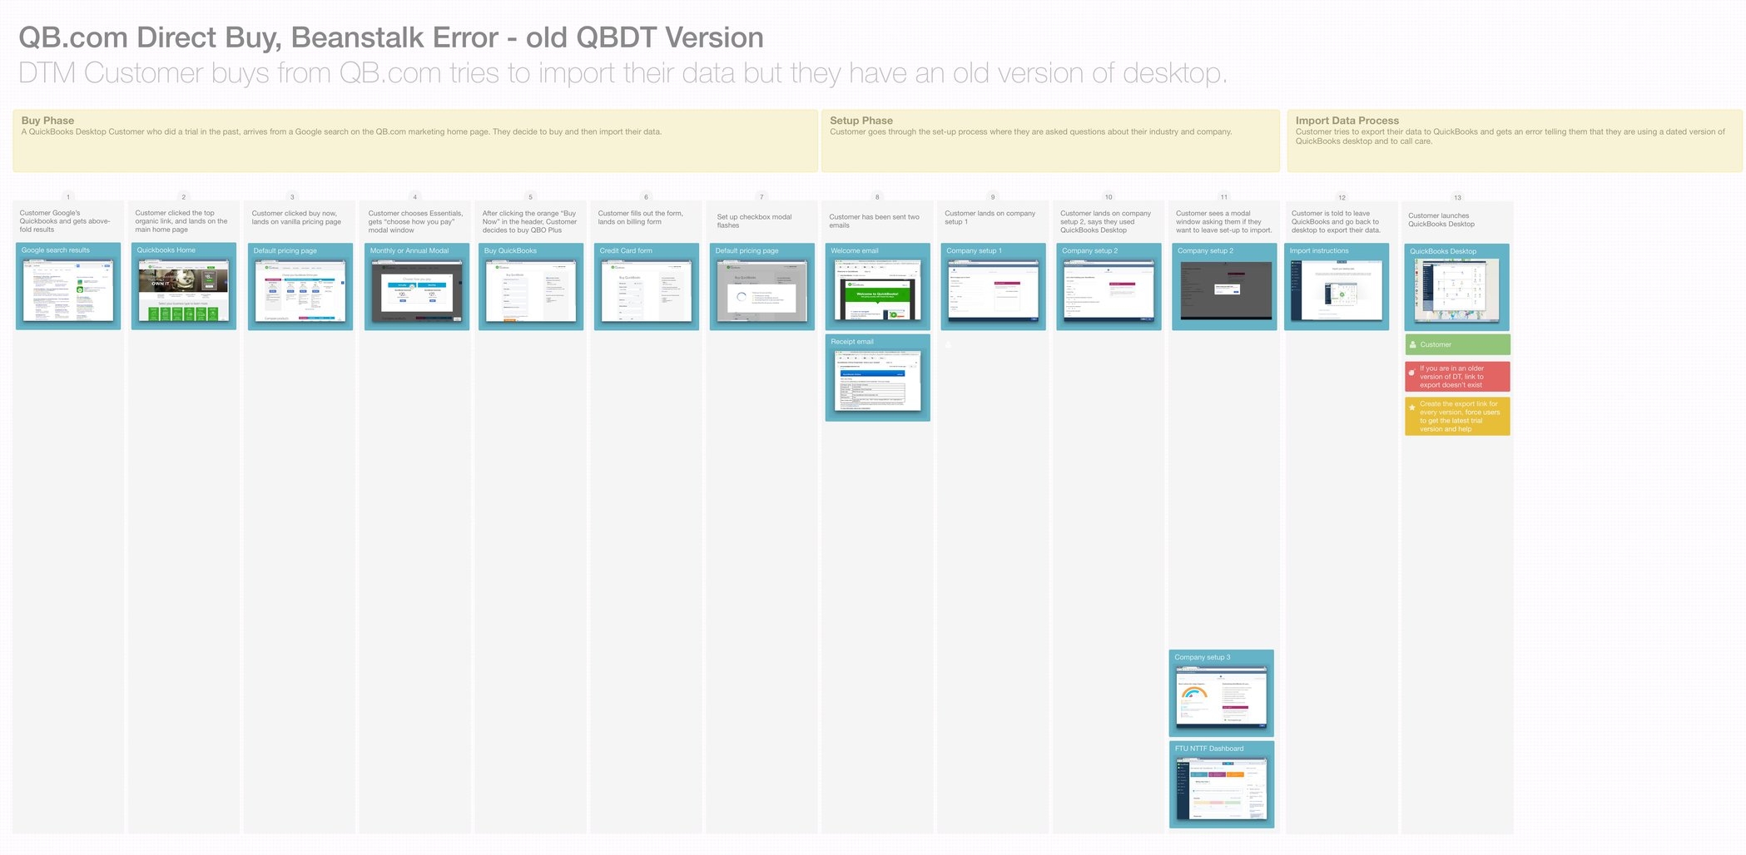Open the QuickBooks Desktop screenshot thumbnail
The image size is (1746, 855).
[x=1457, y=291]
